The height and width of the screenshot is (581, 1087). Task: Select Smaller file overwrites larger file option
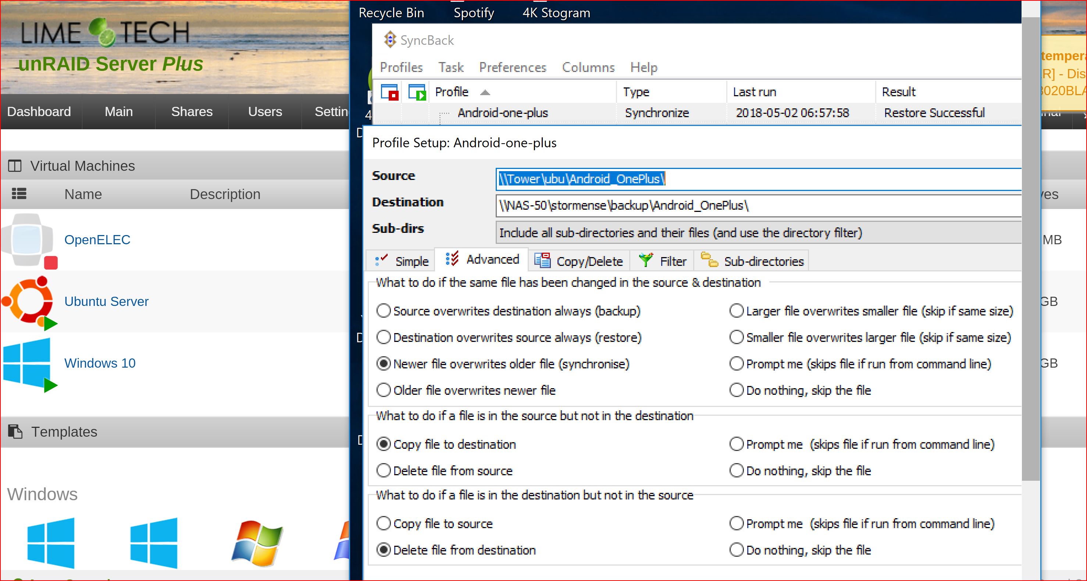click(737, 338)
